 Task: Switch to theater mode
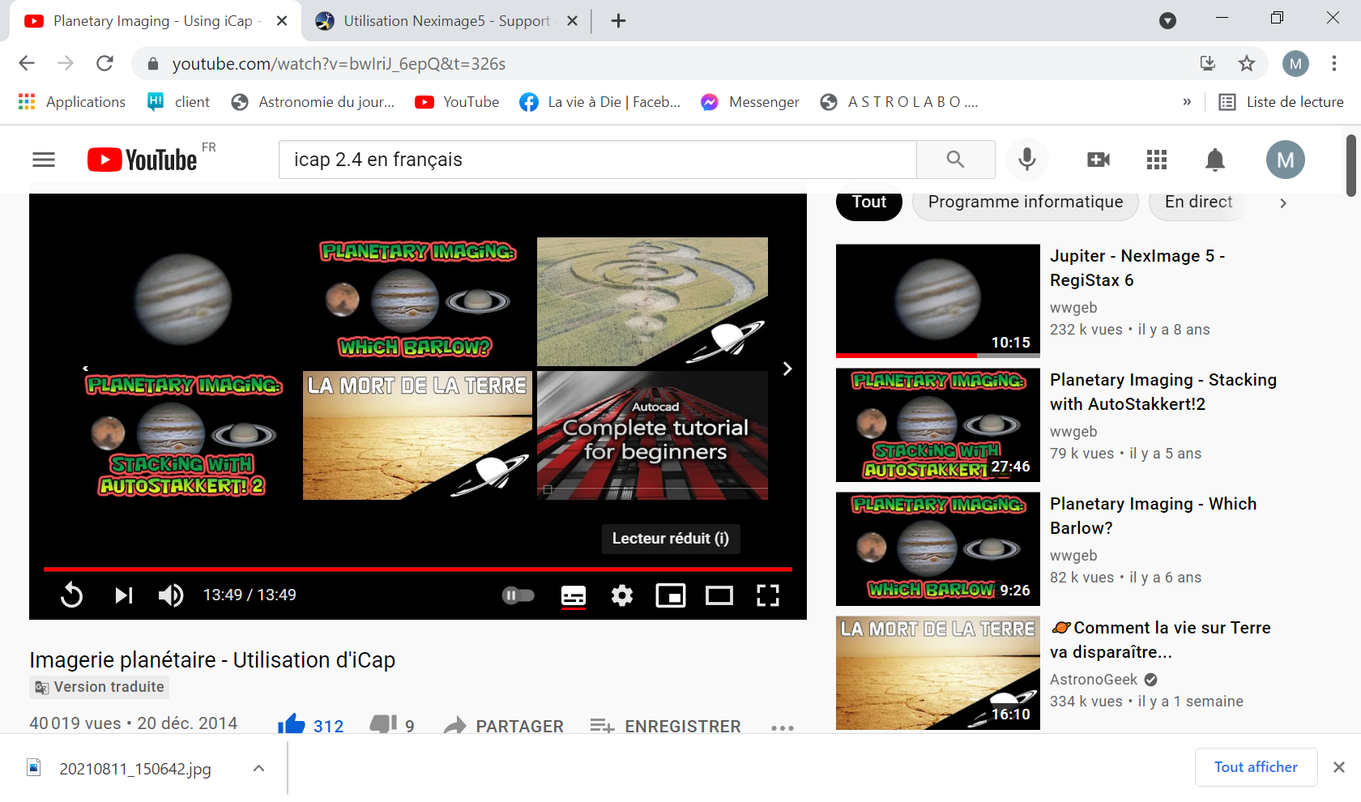tap(719, 595)
